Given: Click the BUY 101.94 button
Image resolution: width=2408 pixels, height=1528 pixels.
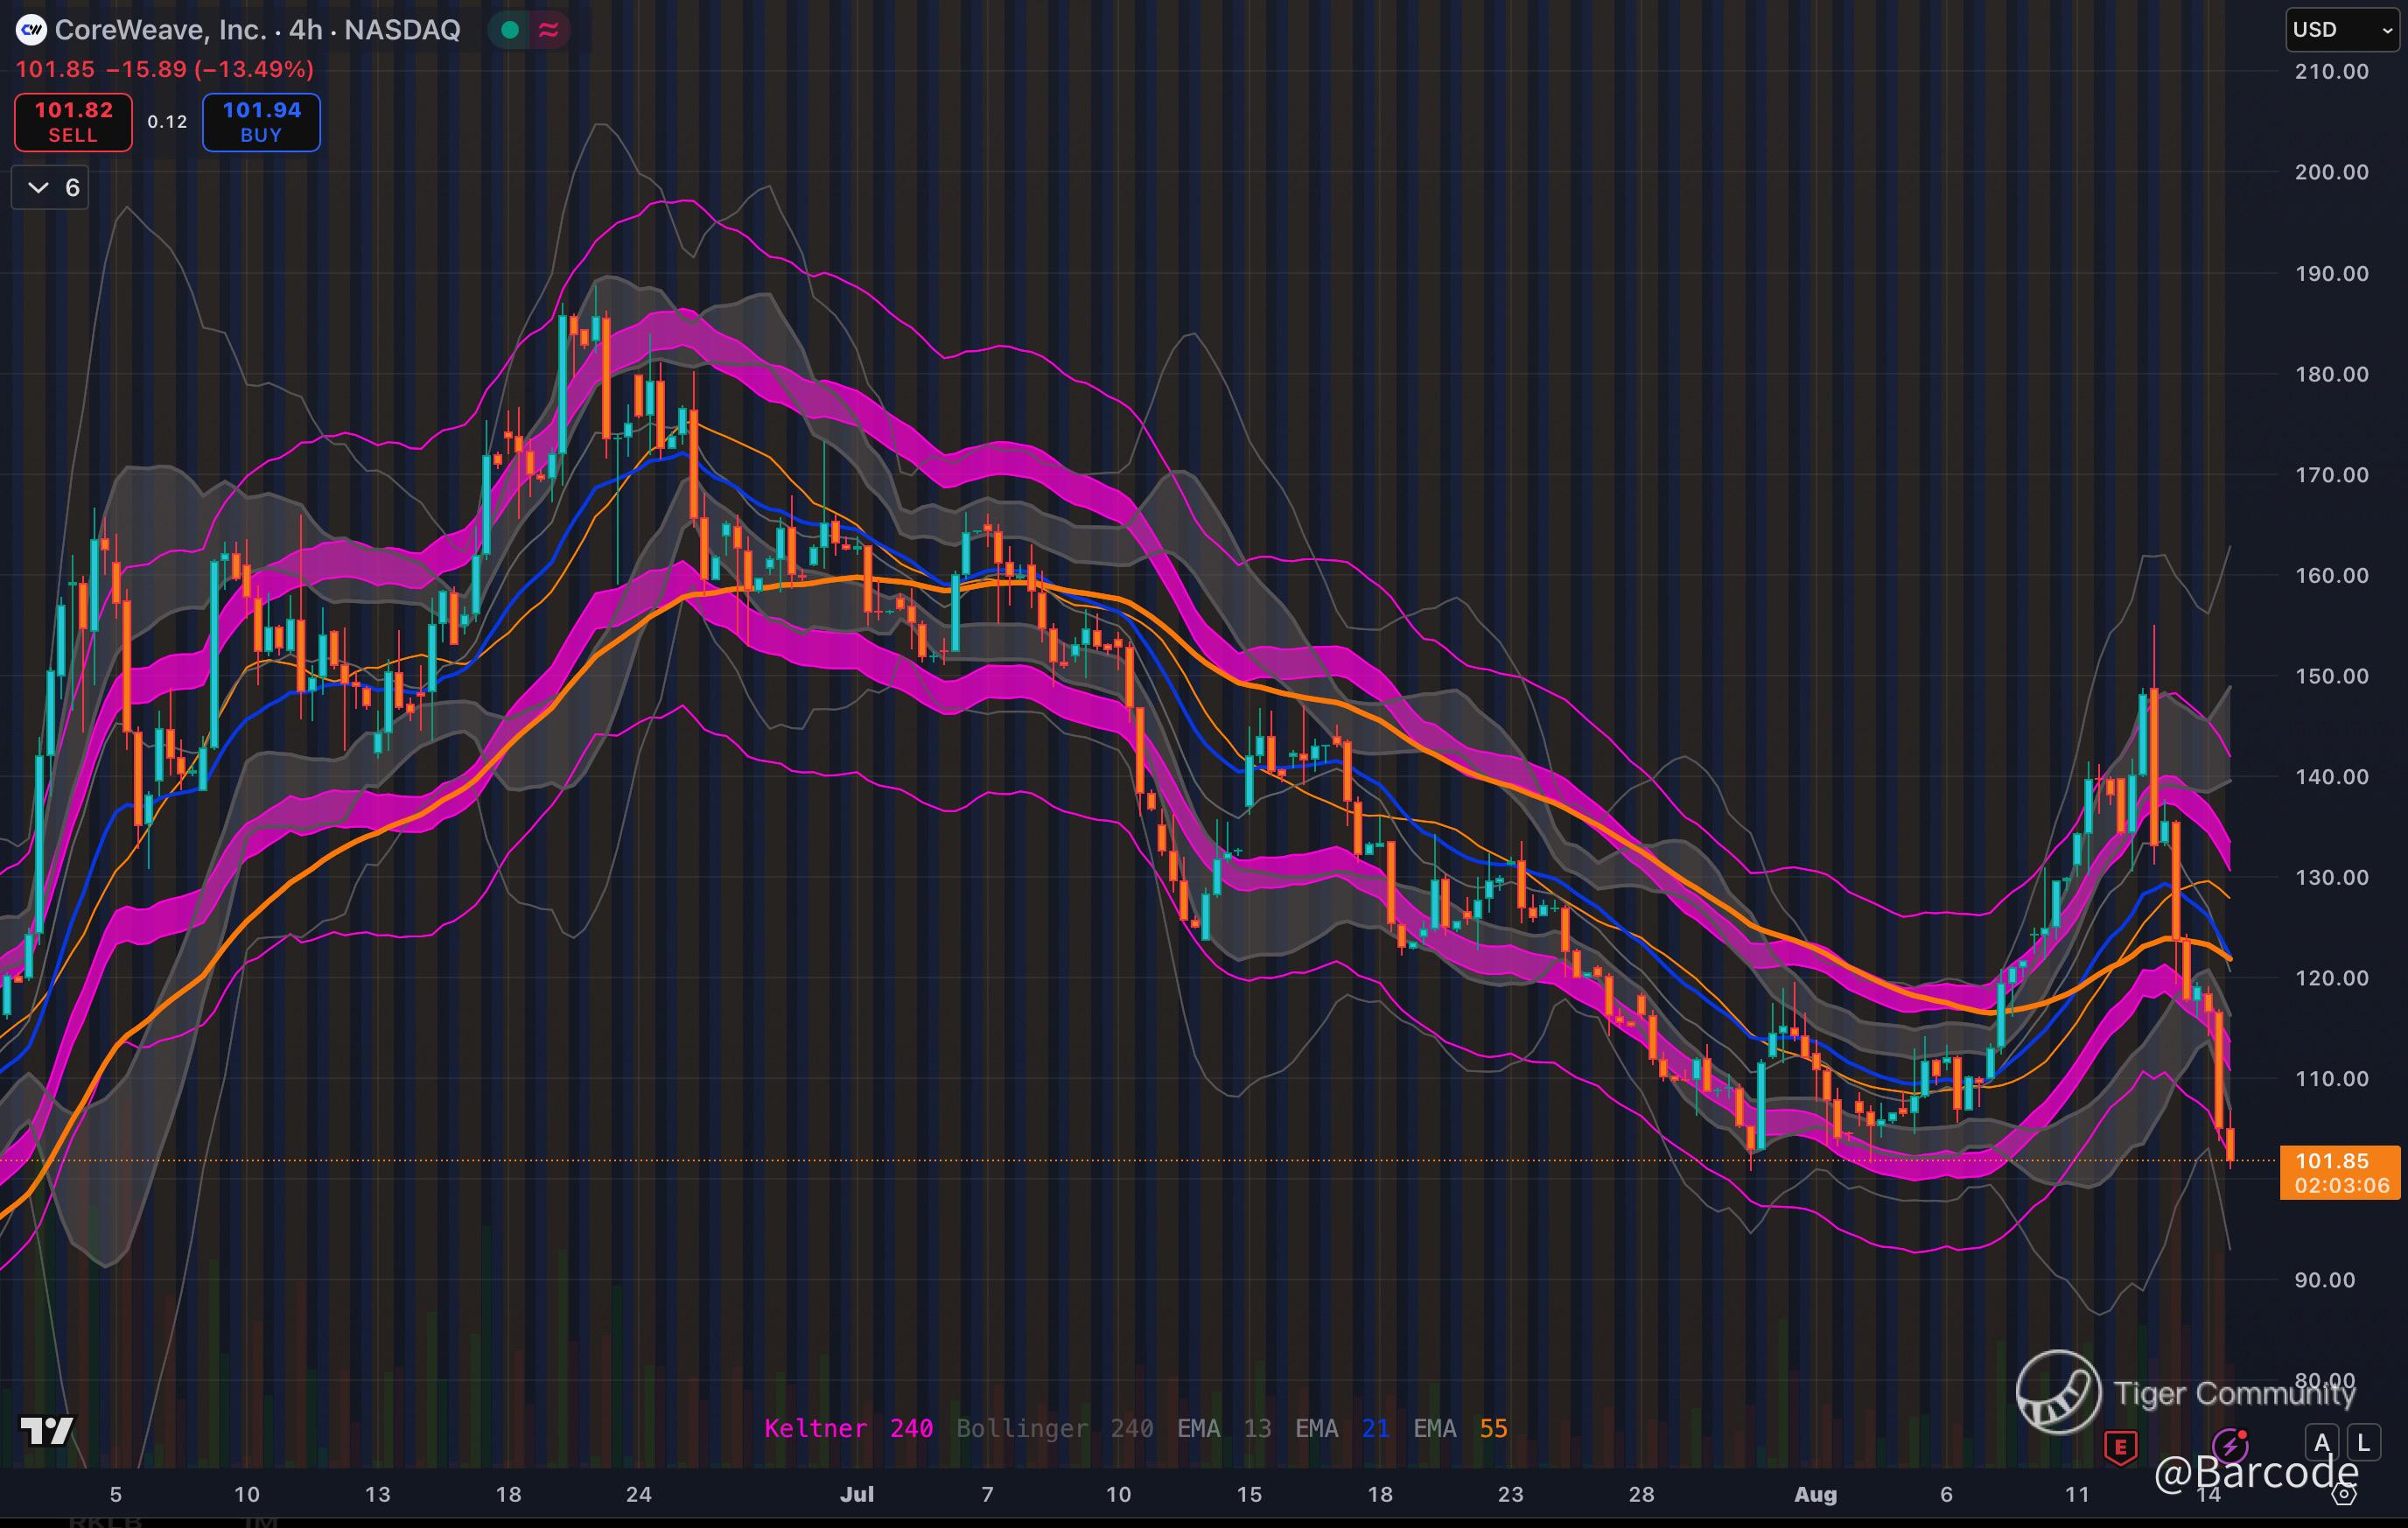Looking at the screenshot, I should point(261,122).
